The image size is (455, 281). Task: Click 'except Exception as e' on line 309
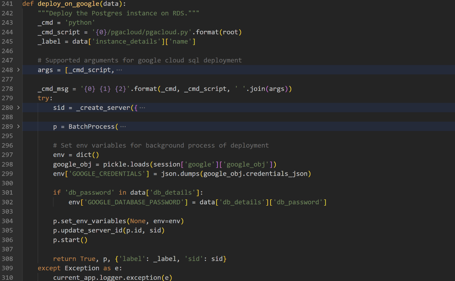80,268
